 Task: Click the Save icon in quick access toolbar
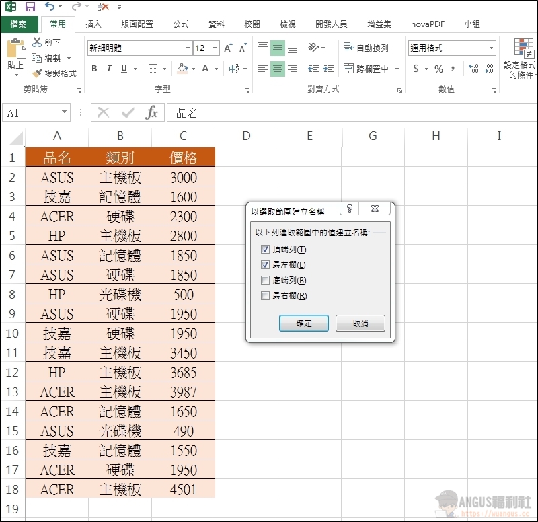click(x=30, y=7)
